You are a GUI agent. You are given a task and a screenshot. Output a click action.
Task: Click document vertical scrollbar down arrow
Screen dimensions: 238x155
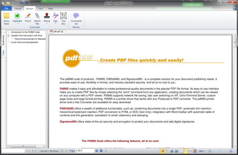click(x=235, y=147)
